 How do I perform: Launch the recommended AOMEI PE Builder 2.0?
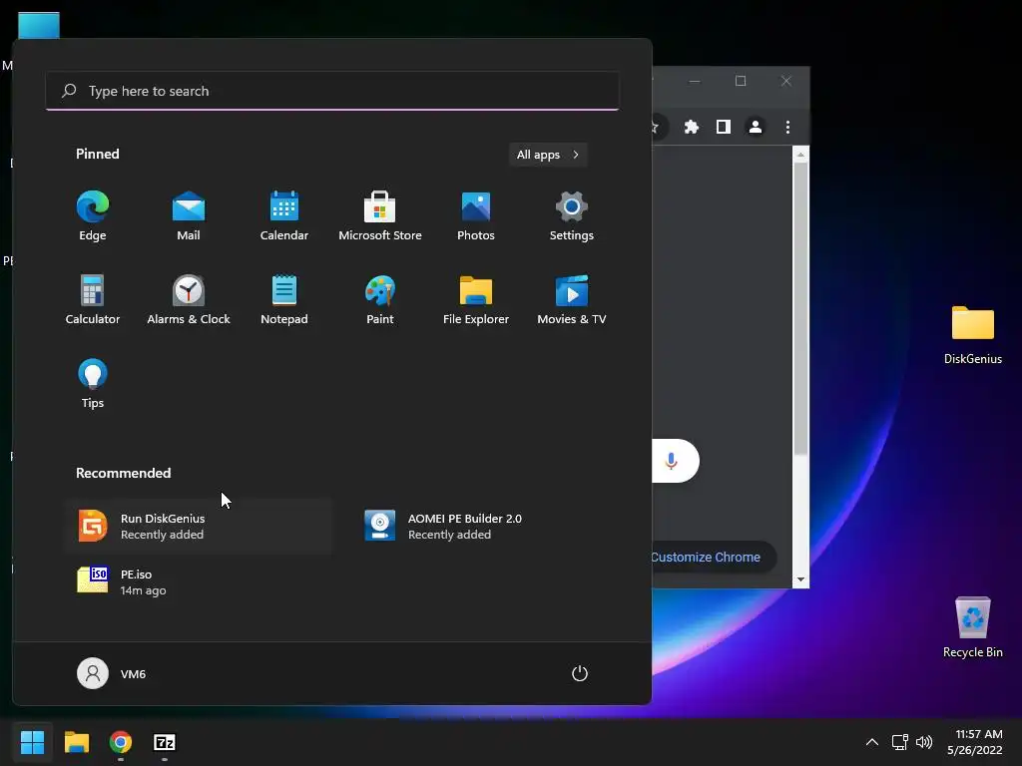(x=486, y=527)
